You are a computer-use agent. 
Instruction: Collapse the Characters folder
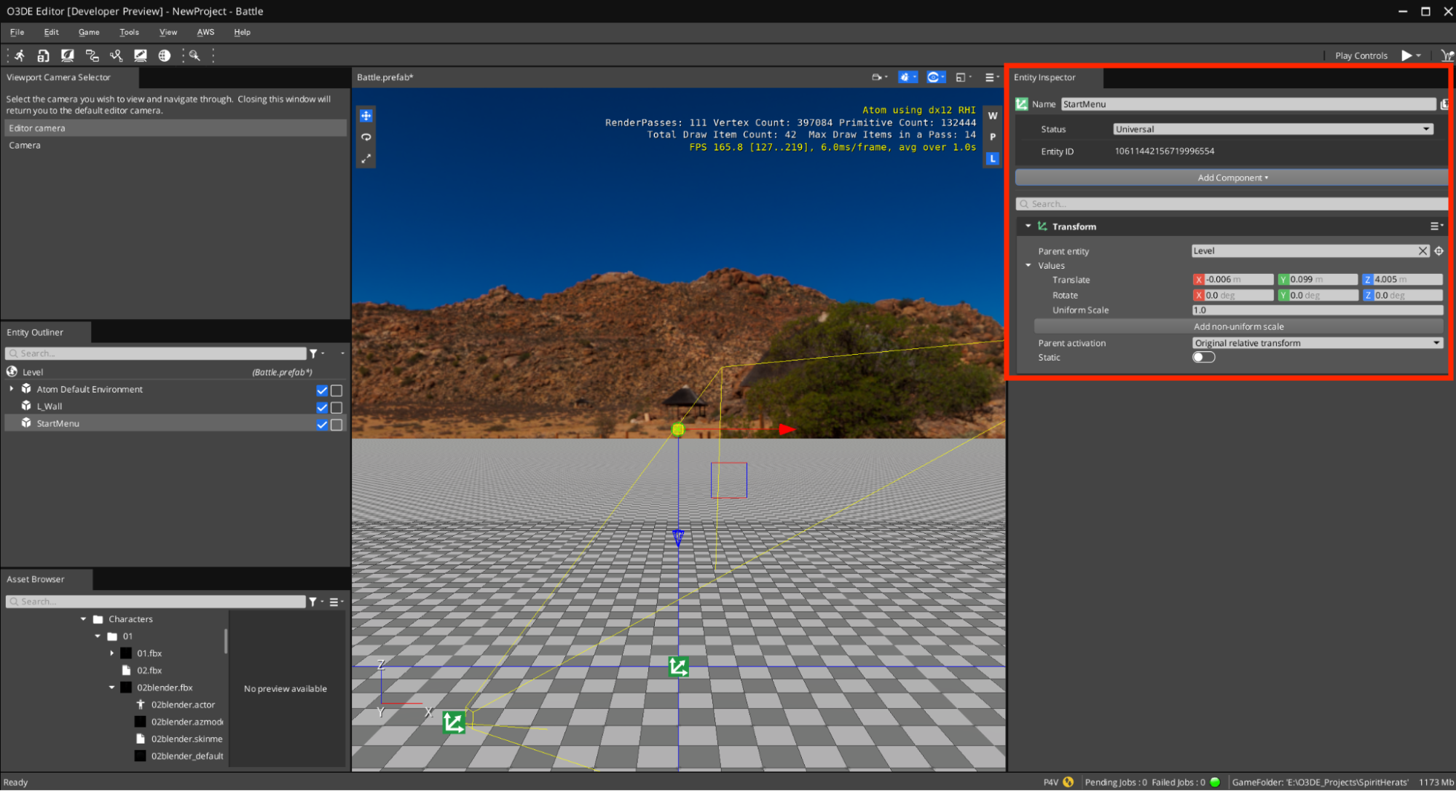click(83, 619)
